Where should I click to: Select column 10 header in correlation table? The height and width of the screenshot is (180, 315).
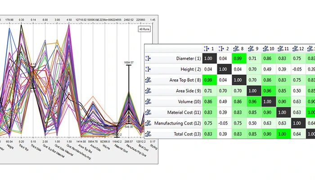[268, 49]
